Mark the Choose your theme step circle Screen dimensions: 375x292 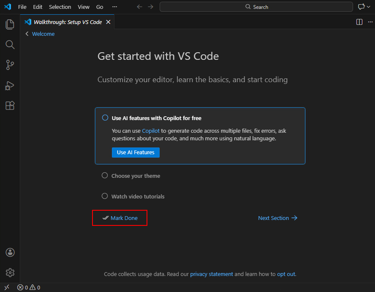click(x=105, y=176)
